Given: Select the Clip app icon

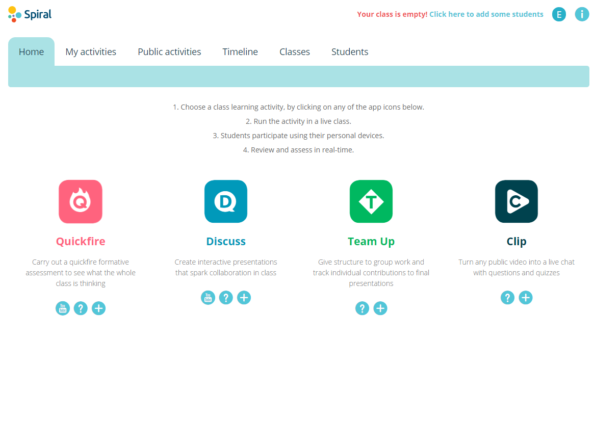Looking at the screenshot, I should [x=516, y=201].
